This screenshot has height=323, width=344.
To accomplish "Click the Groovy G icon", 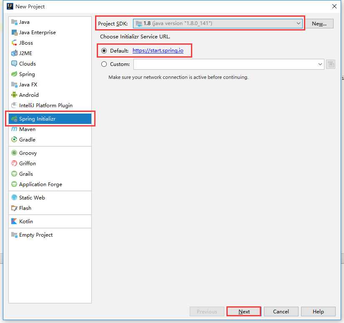I will point(14,153).
